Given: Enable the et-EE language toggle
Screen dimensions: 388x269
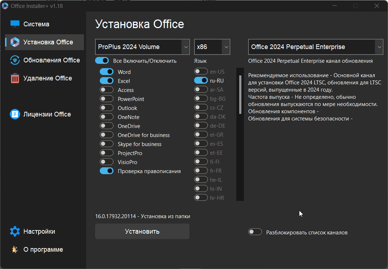Looking at the screenshot, I should coord(201,153).
